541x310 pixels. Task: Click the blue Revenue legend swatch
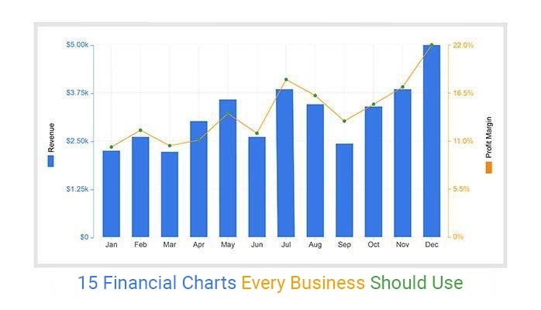51,161
